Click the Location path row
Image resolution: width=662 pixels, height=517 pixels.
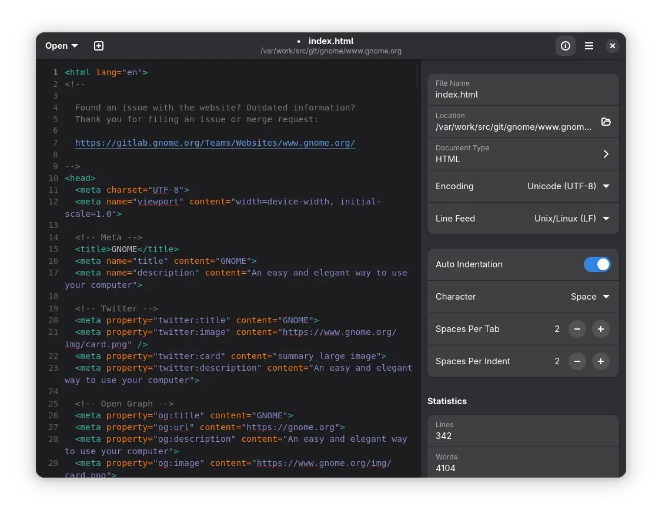tap(523, 122)
